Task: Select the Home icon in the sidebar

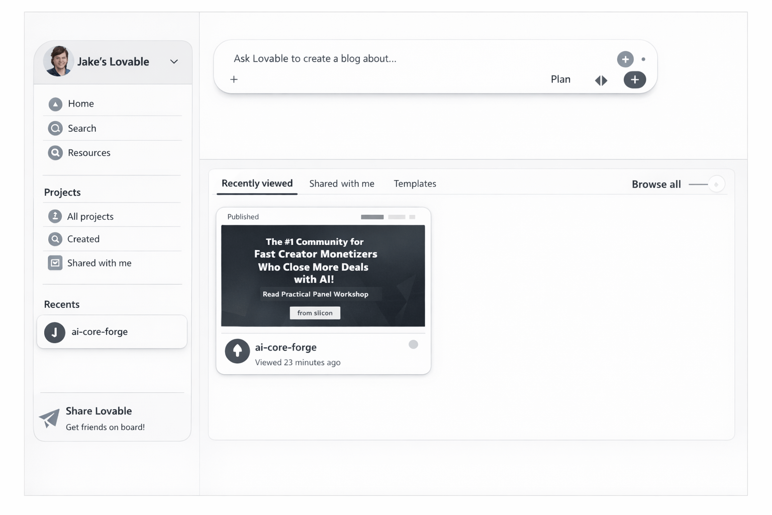Action: click(55, 104)
